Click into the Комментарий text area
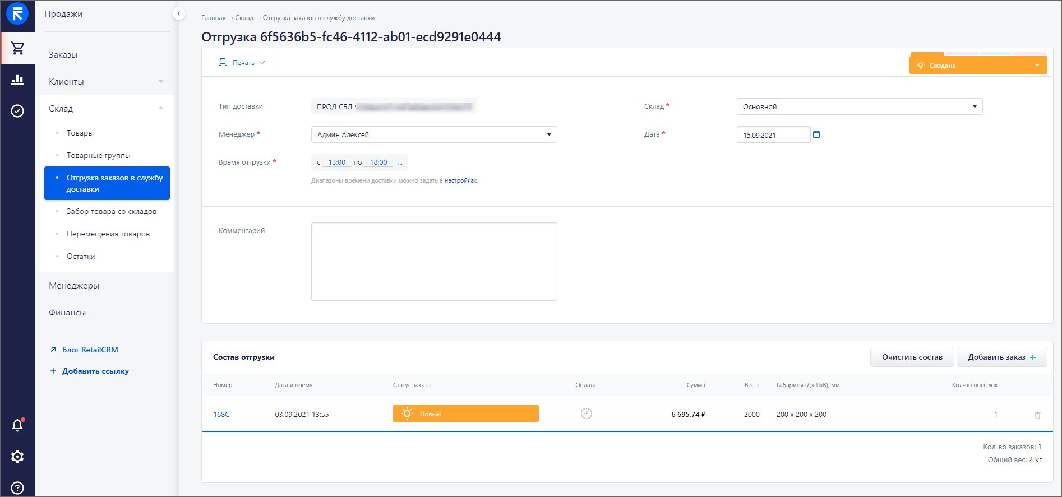1062x497 pixels. tap(434, 262)
